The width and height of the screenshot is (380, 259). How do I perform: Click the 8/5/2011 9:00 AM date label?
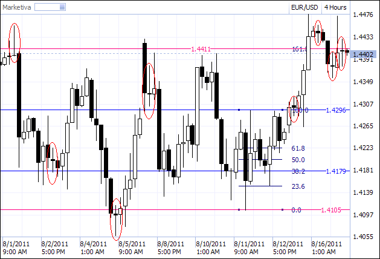pos(132,248)
